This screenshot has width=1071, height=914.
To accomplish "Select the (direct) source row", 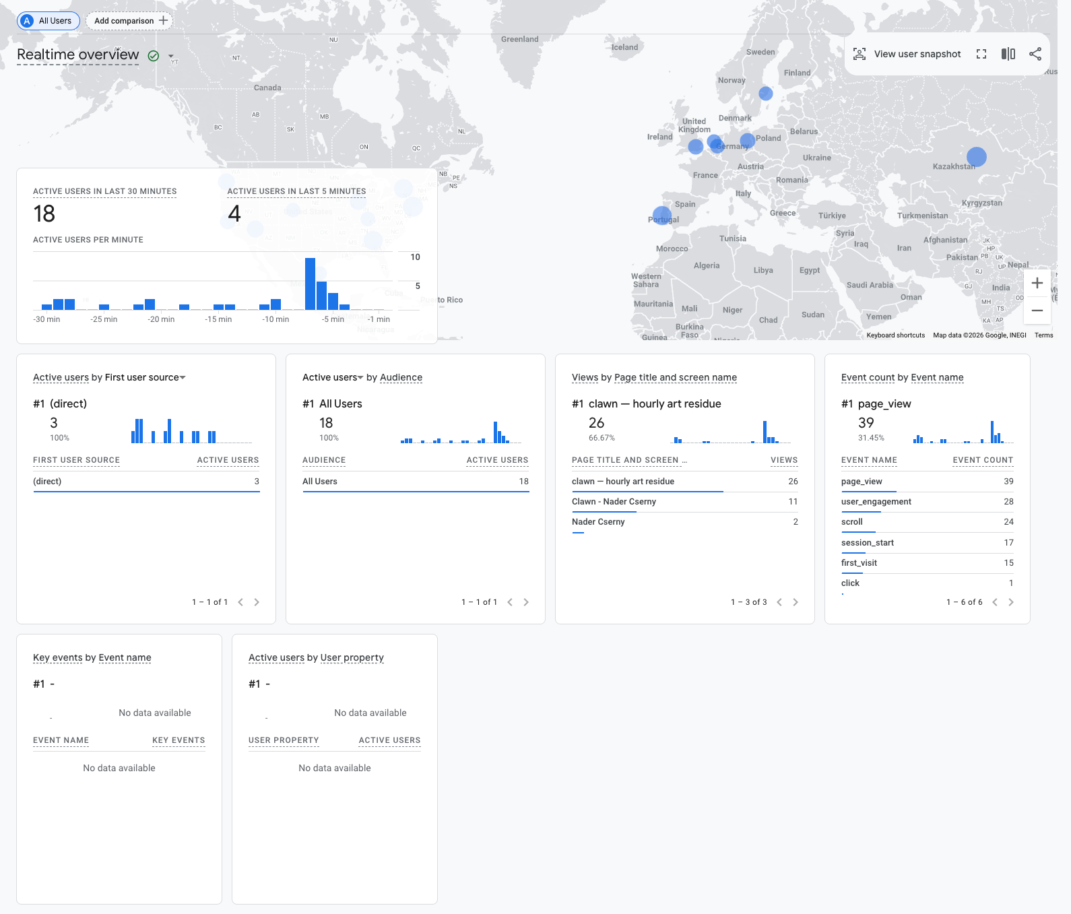I will coord(146,482).
